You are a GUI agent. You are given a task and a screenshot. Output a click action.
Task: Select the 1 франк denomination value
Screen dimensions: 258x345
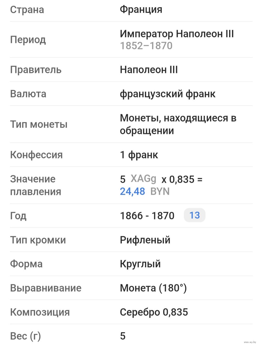139,155
